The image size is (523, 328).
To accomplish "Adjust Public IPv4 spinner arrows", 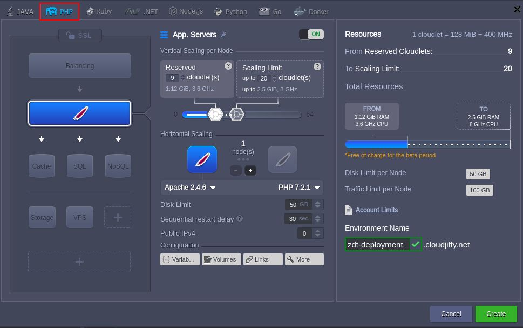I will click(317, 233).
